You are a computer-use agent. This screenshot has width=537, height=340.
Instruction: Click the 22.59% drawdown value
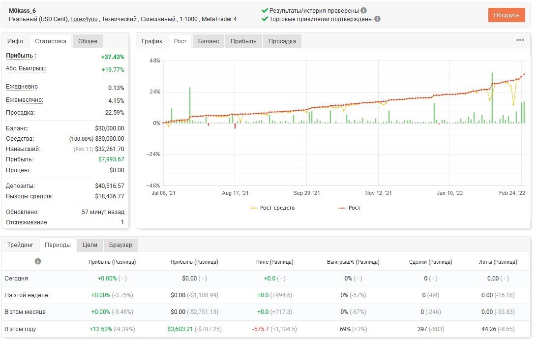115,112
